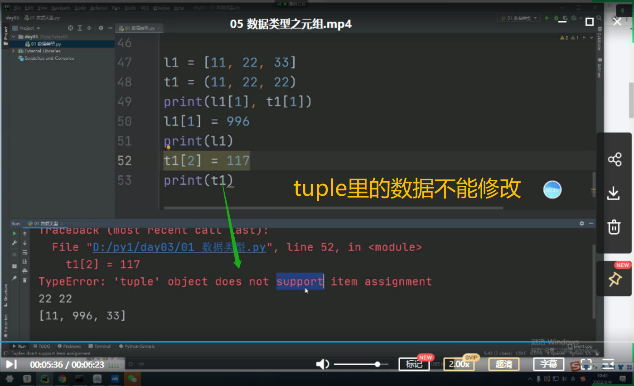Click the search everywhere magnifier icon
The image size is (634, 386).
[598, 18]
